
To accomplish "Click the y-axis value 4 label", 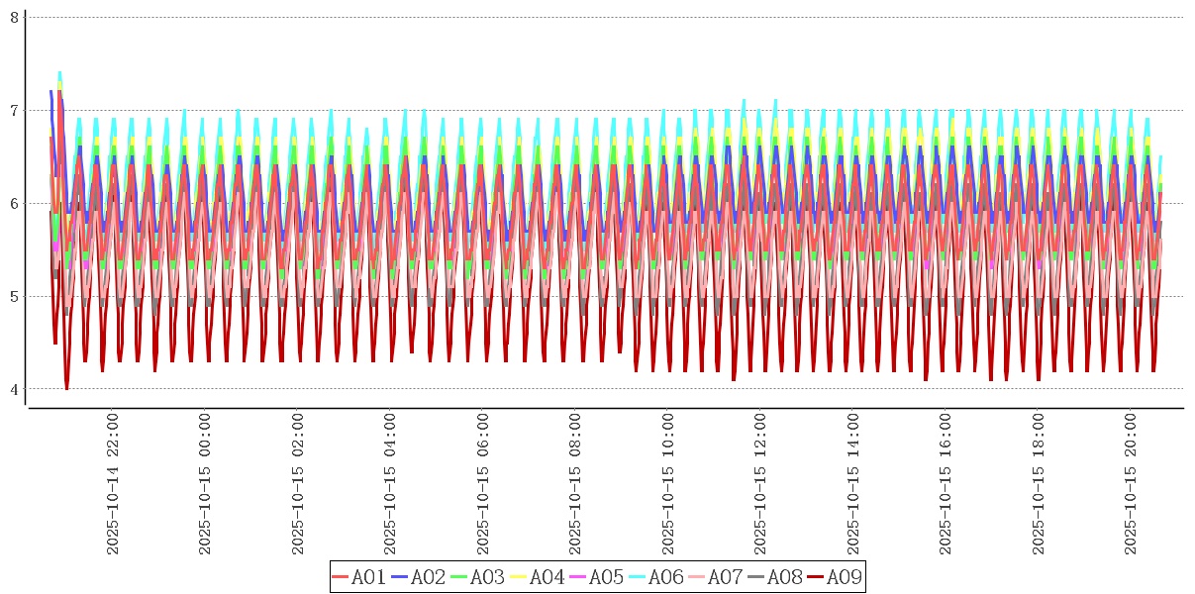I will [14, 389].
